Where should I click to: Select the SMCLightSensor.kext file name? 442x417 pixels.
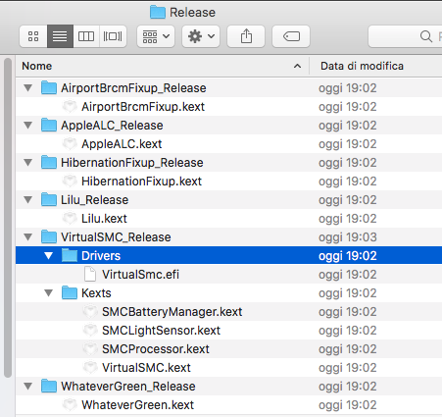click(162, 331)
